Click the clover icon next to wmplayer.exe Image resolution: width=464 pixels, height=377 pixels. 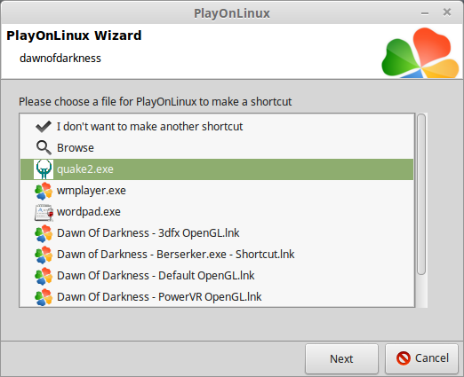[x=44, y=191]
